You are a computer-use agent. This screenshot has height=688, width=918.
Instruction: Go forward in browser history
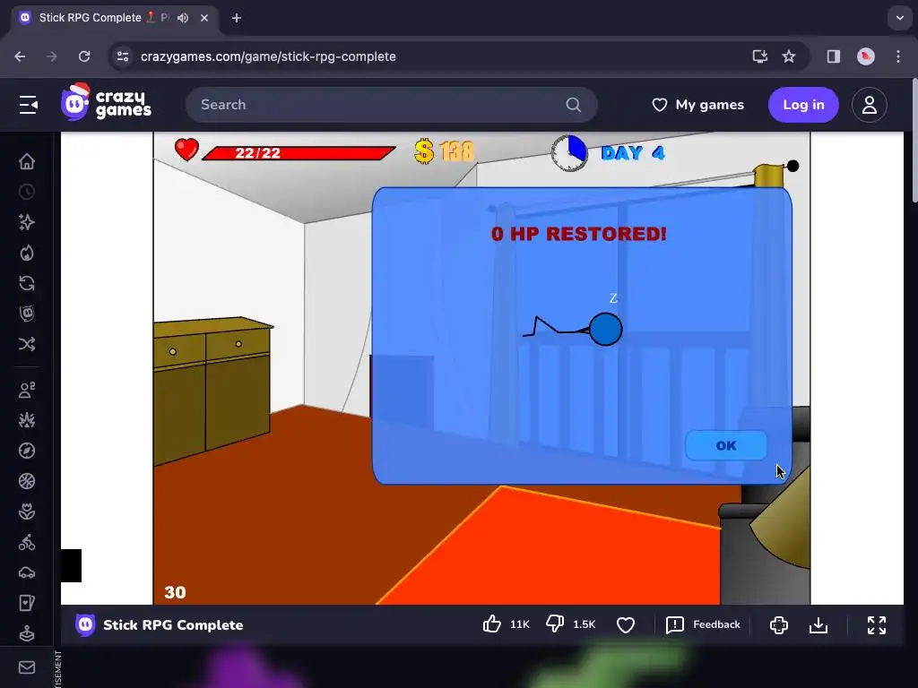[52, 56]
